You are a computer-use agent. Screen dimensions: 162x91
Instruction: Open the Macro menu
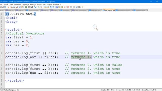coord(39,5)
